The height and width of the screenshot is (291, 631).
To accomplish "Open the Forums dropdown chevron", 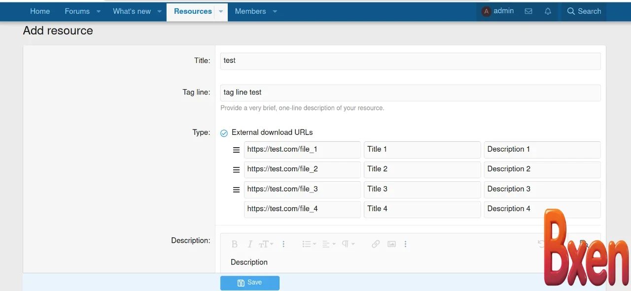I will pyautogui.click(x=98, y=11).
